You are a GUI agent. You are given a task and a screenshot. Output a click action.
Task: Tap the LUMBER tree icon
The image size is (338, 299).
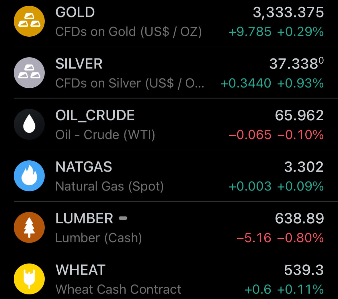tap(29, 227)
